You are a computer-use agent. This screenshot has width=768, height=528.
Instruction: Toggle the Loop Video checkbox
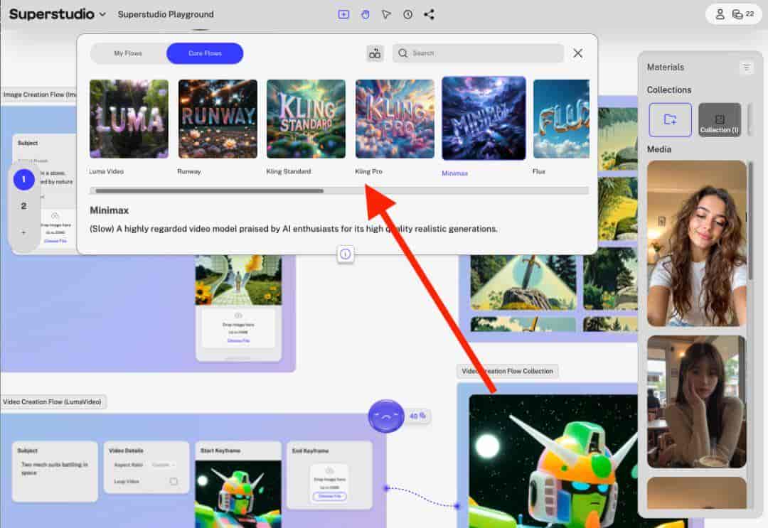pyautogui.click(x=174, y=481)
